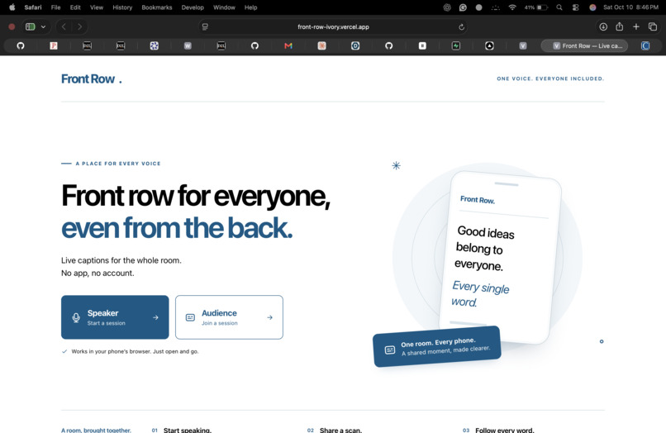Open a new tab with the plus icon
The image size is (666, 433).
pyautogui.click(x=636, y=26)
